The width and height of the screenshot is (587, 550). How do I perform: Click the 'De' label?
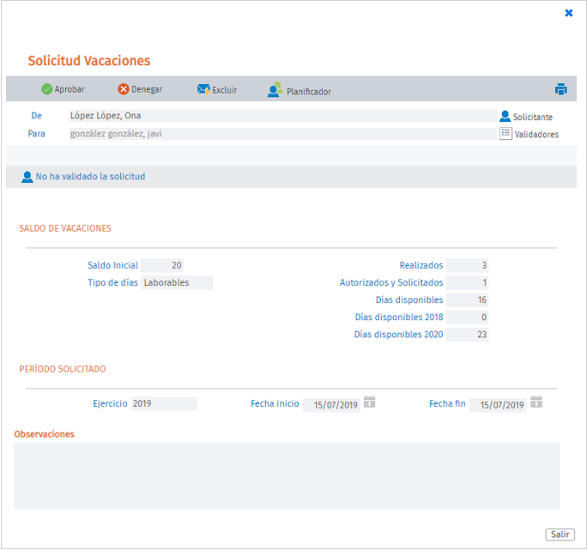point(36,116)
